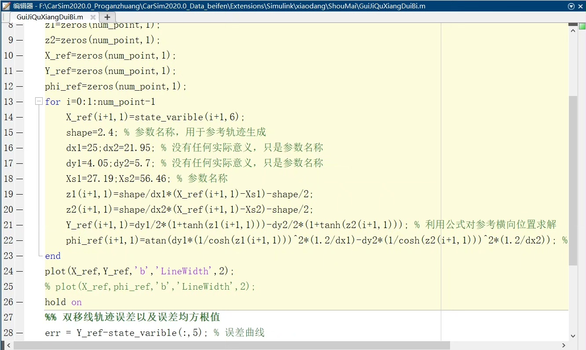Click the z1(i+1,1) formula on line 19

(190, 194)
